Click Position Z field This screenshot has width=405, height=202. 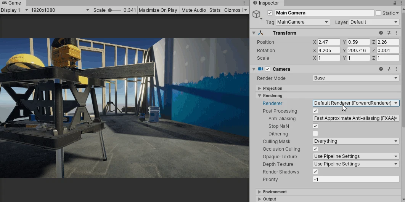click(x=388, y=42)
